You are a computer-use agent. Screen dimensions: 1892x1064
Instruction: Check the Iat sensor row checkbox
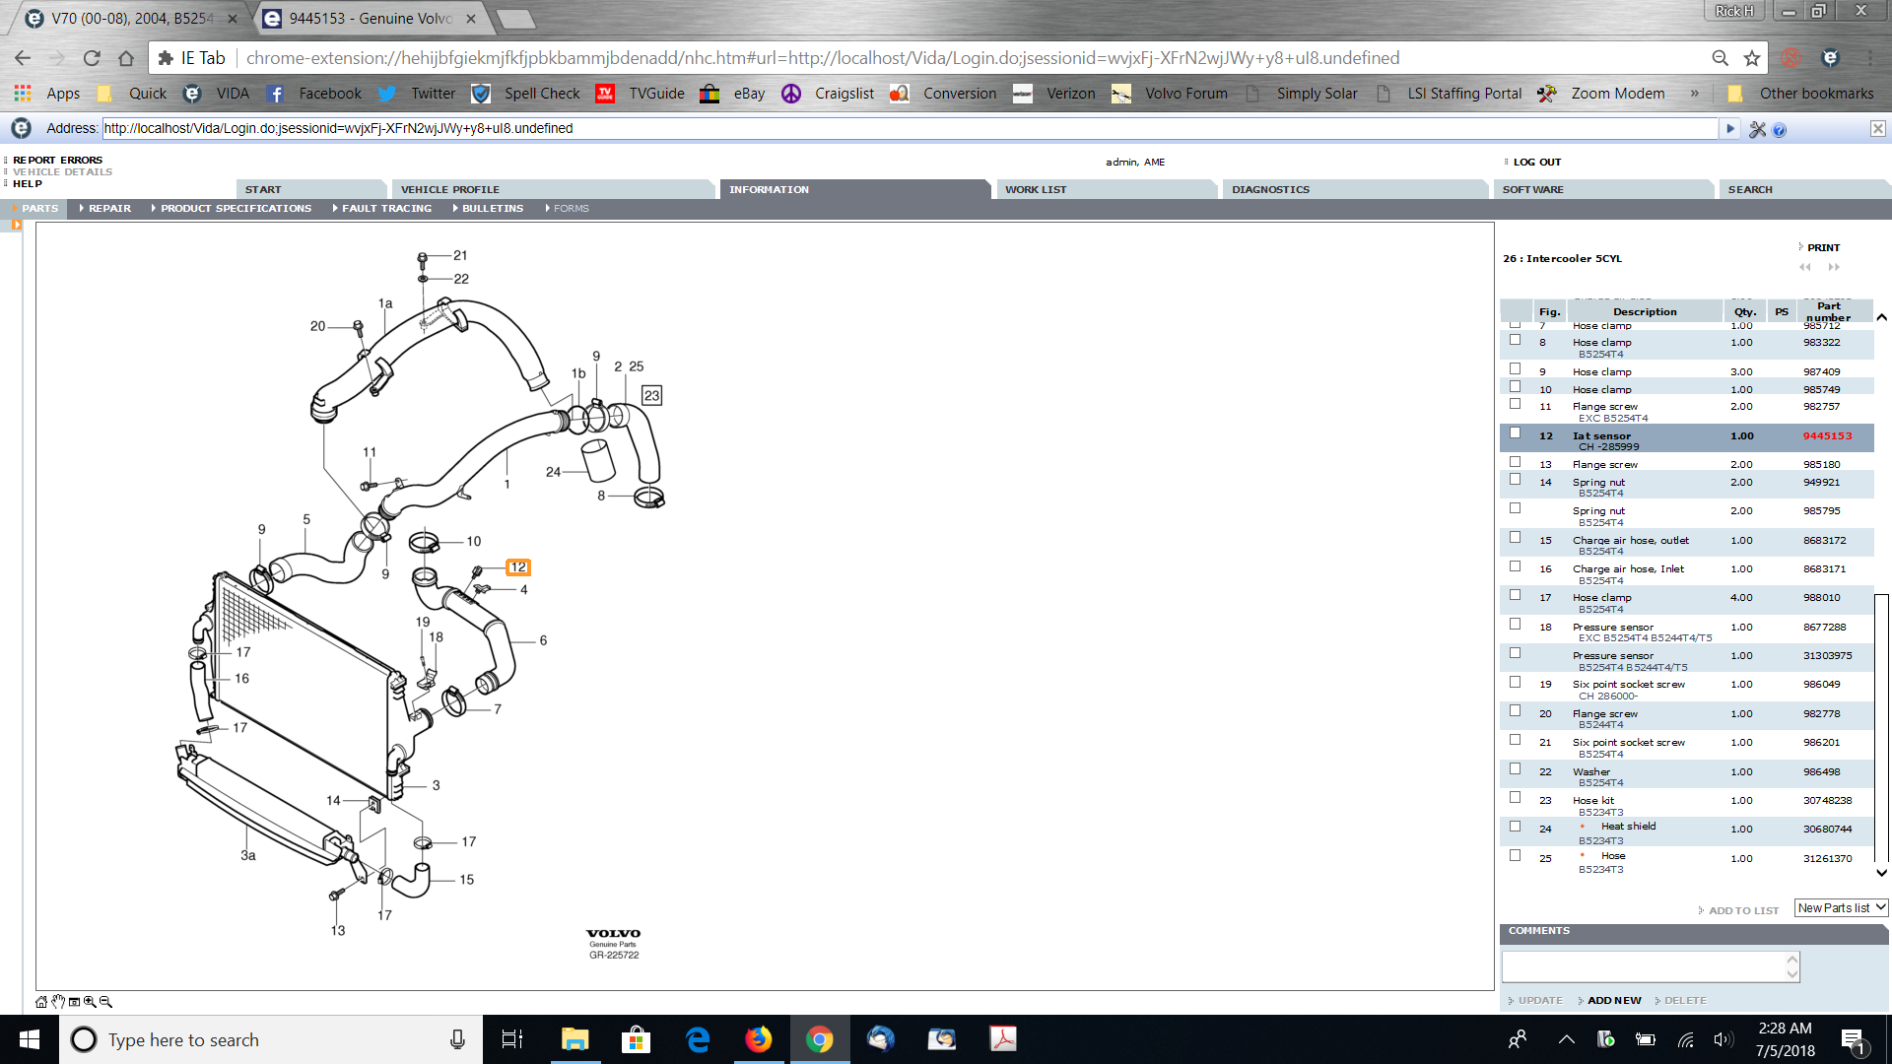coord(1515,433)
